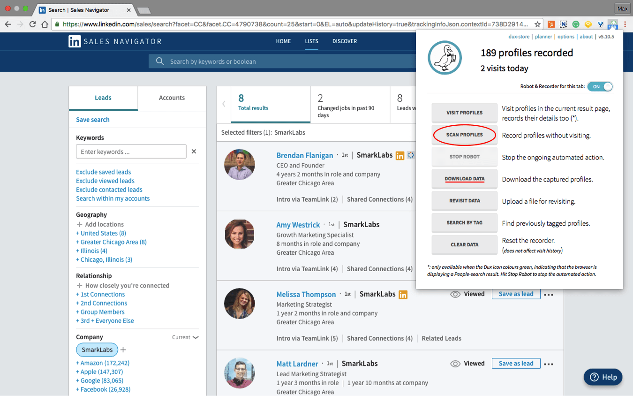Click Save search link
The image size is (633, 396).
93,120
